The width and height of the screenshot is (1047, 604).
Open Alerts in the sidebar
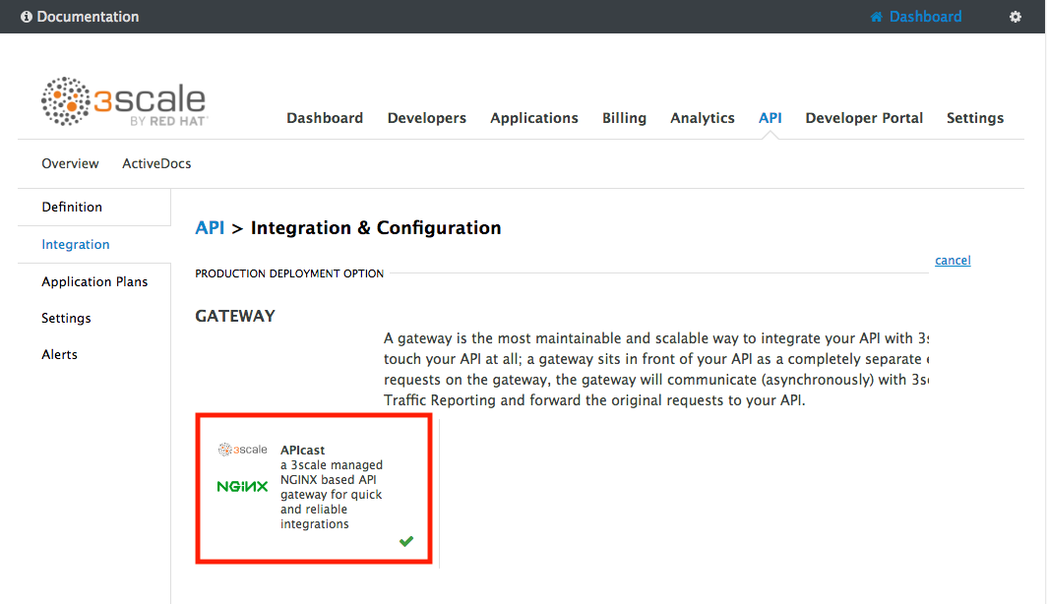(59, 354)
